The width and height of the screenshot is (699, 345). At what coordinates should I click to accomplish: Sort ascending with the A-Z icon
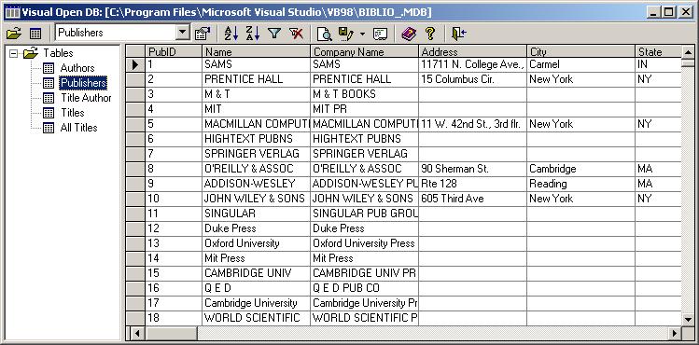pyautogui.click(x=231, y=34)
